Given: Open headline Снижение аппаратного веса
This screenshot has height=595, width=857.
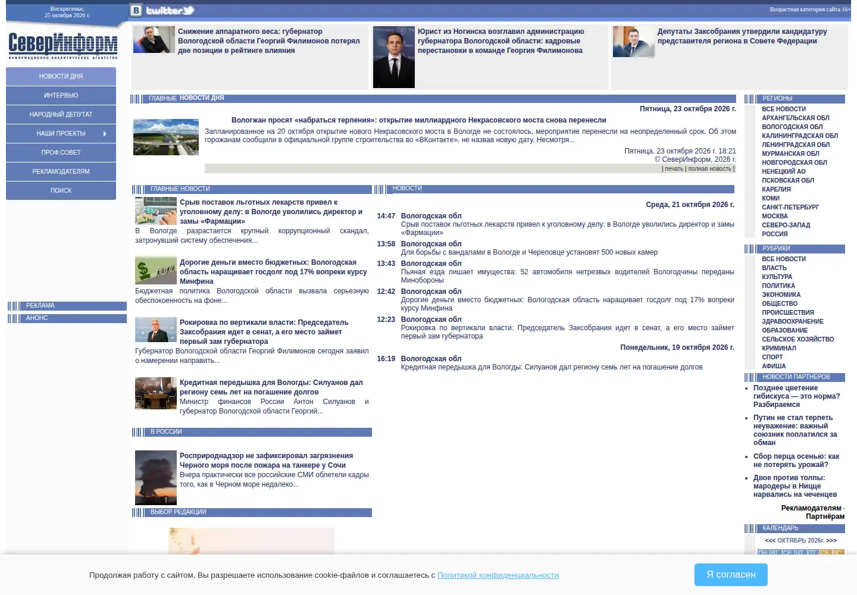Looking at the screenshot, I should click(268, 41).
